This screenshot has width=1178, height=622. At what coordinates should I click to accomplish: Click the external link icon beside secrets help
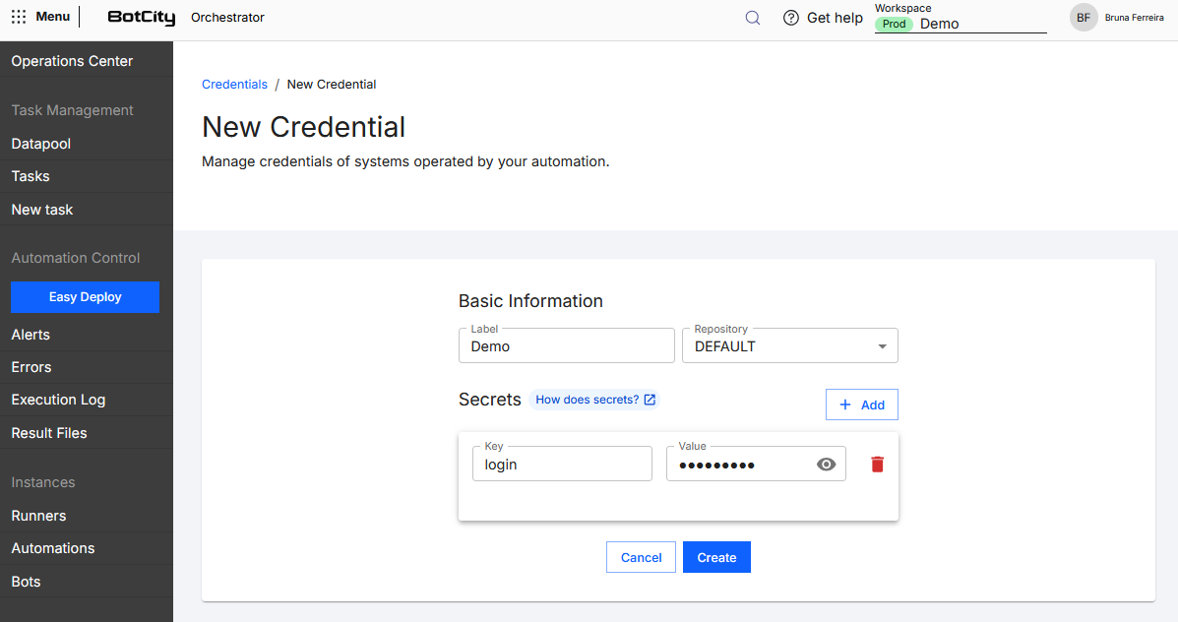[650, 400]
